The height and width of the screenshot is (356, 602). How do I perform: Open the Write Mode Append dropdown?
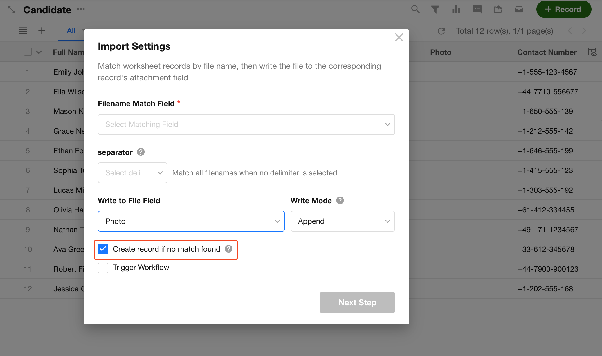click(343, 221)
